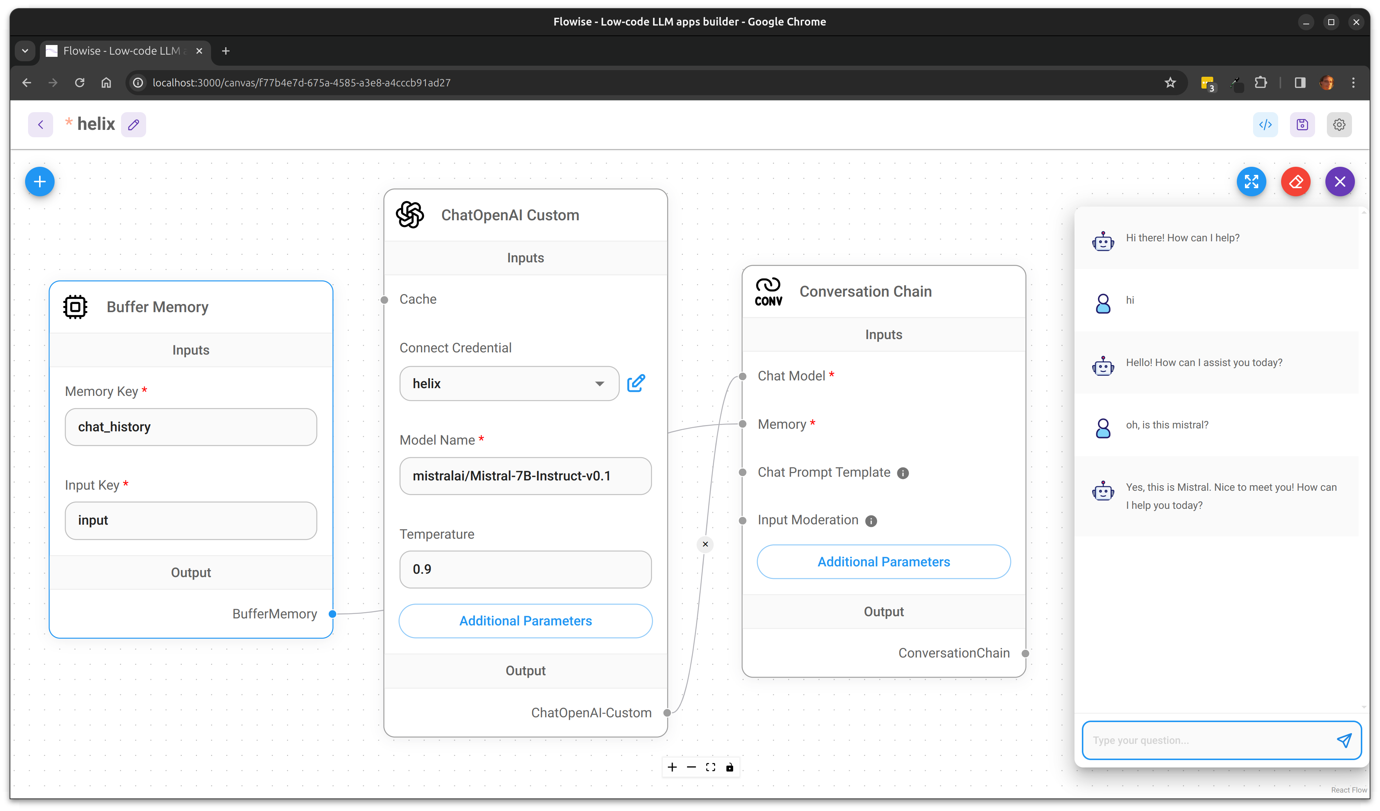Open ChatOpenAI Additional Parameters
Viewport: 1380px width, 811px height.
[x=526, y=621]
